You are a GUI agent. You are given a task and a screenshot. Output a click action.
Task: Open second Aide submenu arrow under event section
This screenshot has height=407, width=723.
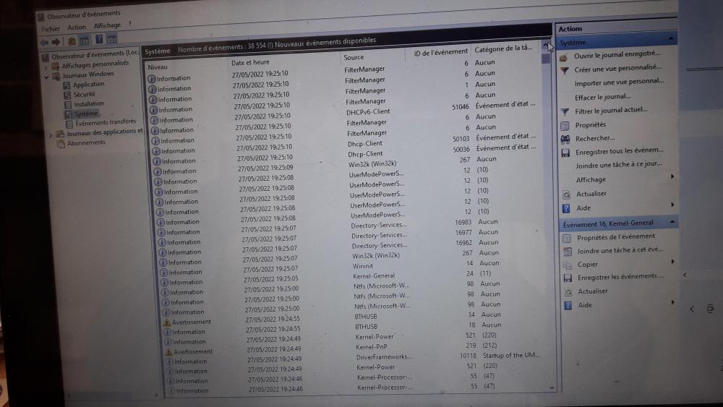coord(672,302)
